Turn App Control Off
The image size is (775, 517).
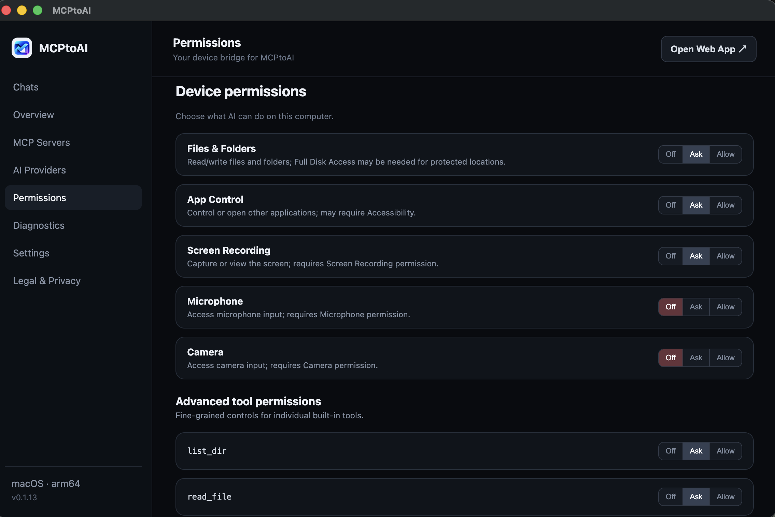pos(671,205)
